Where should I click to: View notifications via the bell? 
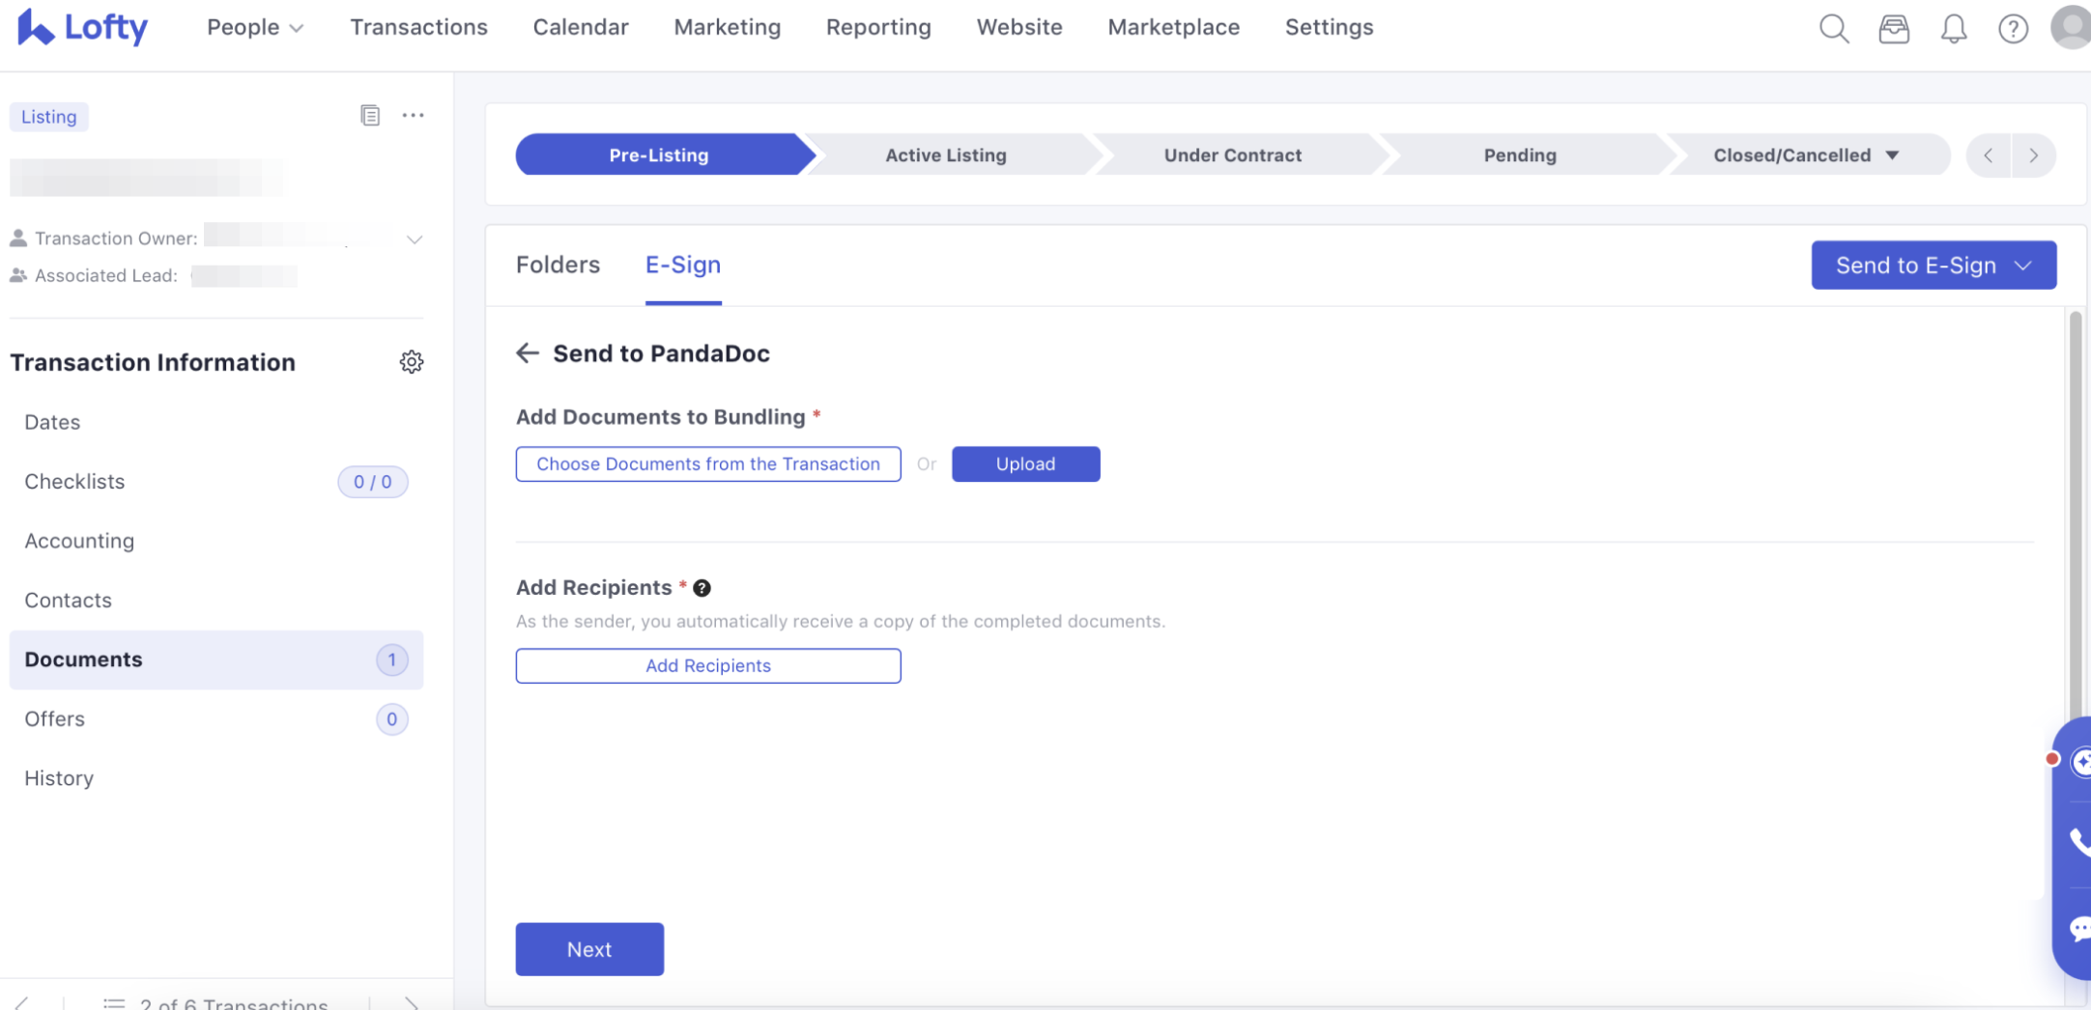pyautogui.click(x=1953, y=28)
